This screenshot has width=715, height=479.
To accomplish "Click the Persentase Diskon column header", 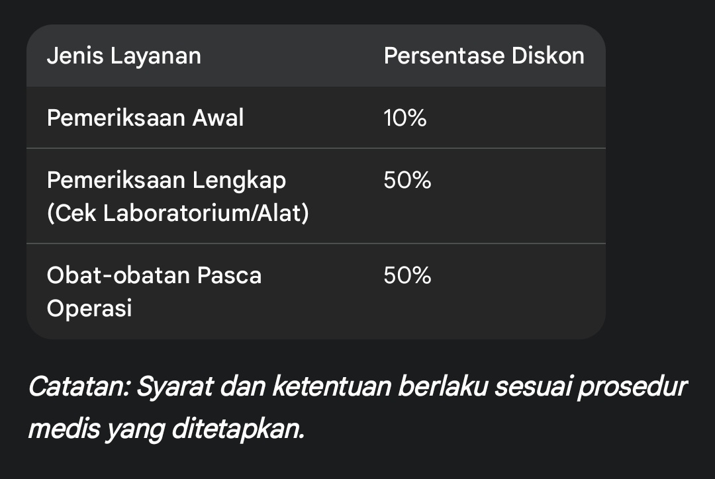I will 484,56.
